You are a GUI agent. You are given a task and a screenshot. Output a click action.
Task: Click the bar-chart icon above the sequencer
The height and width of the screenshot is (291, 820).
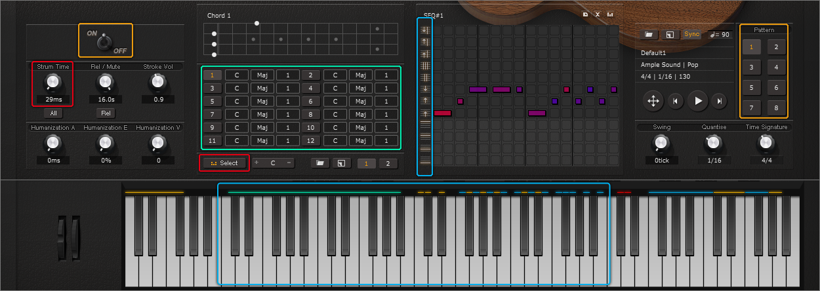[x=610, y=14]
